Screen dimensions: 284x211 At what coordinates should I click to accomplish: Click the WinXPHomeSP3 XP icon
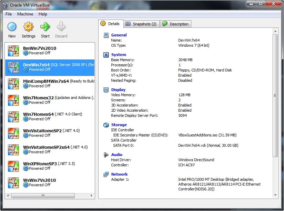click(x=13, y=166)
